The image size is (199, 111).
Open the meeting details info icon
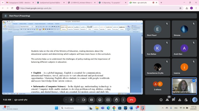161,100
